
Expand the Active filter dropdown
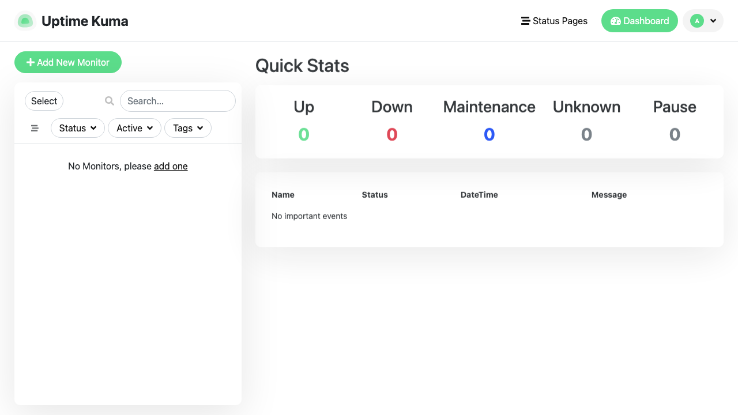tap(134, 128)
